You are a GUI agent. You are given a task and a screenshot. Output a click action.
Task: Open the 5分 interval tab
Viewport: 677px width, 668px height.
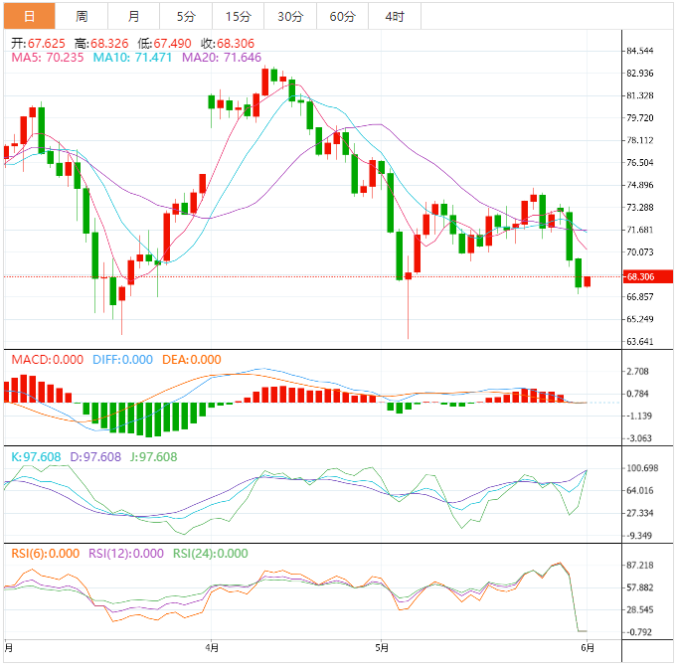(x=186, y=17)
